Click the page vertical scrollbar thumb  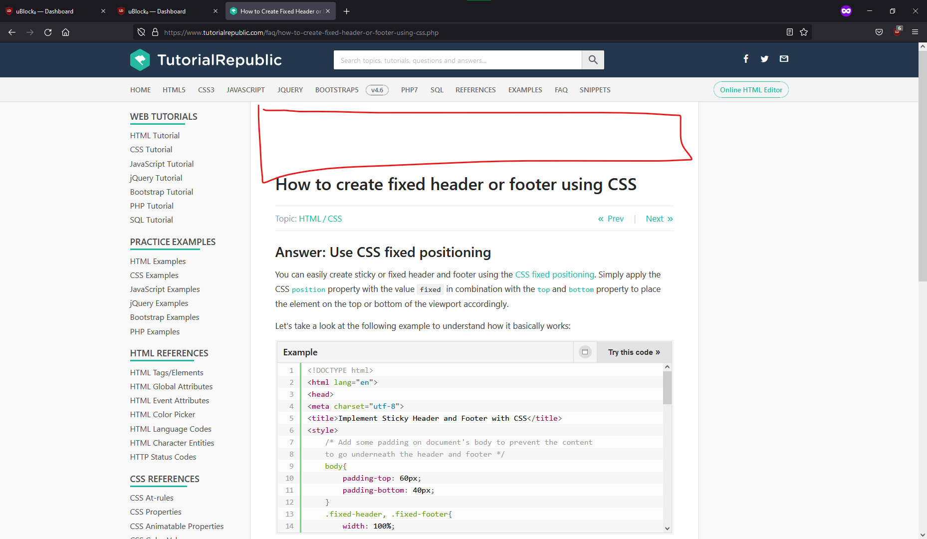(923, 166)
